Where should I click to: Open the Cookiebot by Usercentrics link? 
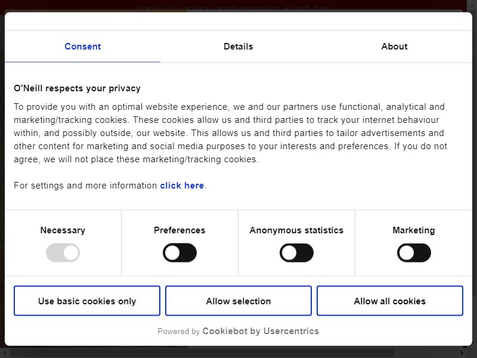(x=261, y=331)
